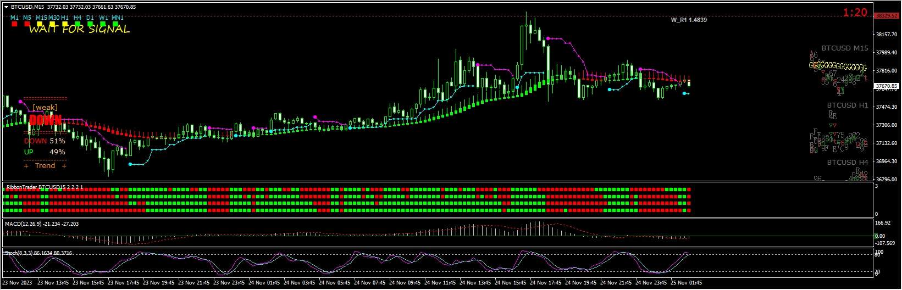
Task: Click the green MN1 timeframe square
Action: click(x=115, y=24)
